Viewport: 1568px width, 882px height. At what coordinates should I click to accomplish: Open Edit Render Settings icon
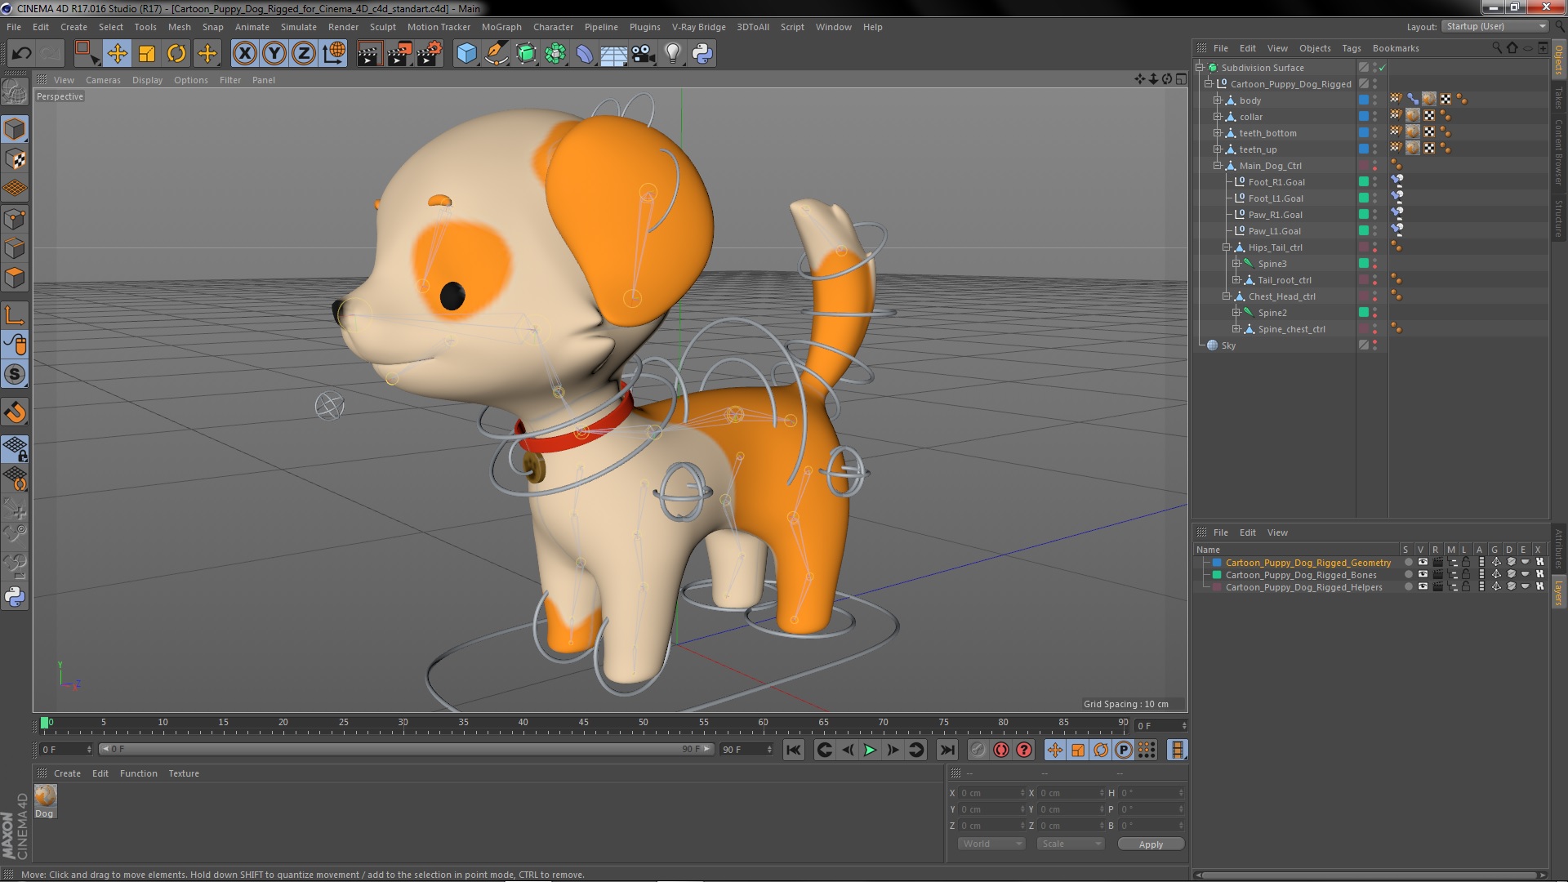pyautogui.click(x=429, y=54)
